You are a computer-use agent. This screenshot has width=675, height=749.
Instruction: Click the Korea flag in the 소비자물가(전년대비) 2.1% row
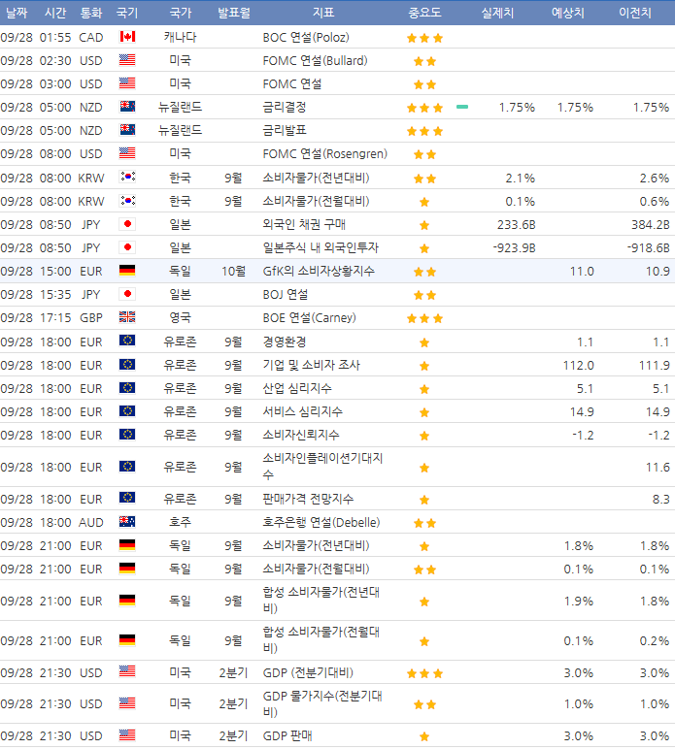tap(127, 178)
